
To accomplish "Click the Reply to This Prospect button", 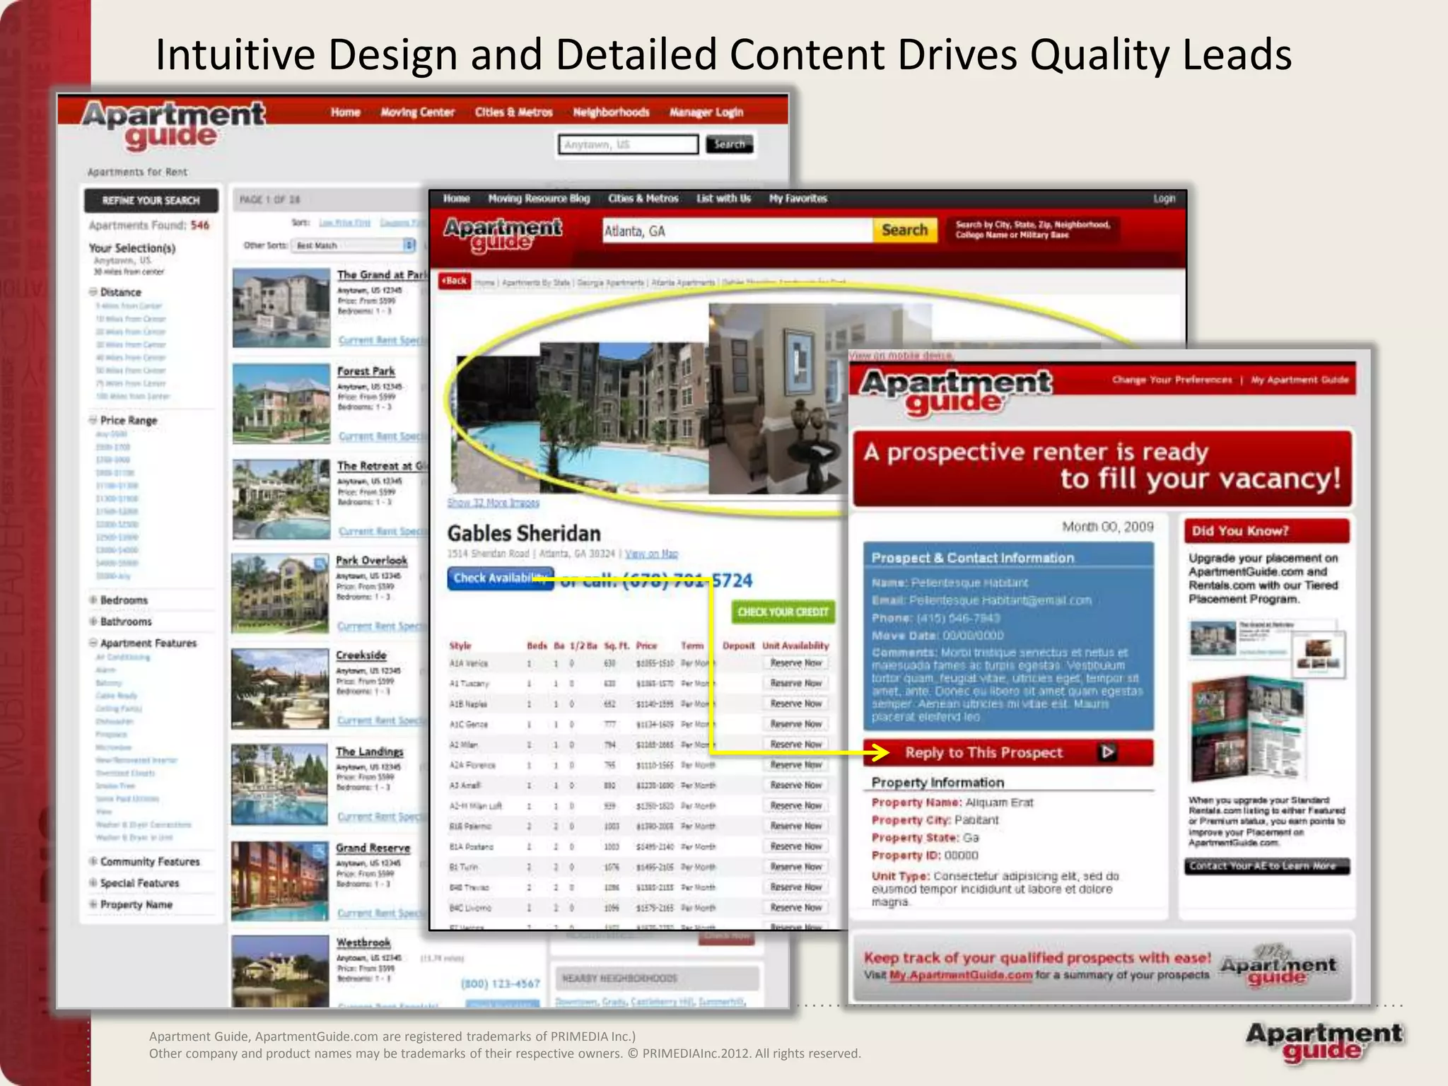I will 1008,752.
